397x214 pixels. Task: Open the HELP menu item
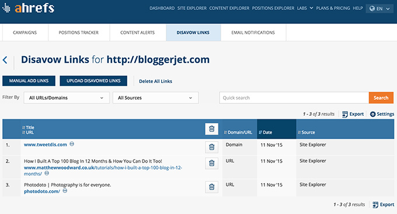coord(358,8)
